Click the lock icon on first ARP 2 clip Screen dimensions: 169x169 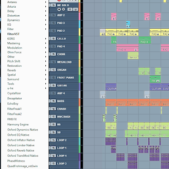(x=113, y=19)
